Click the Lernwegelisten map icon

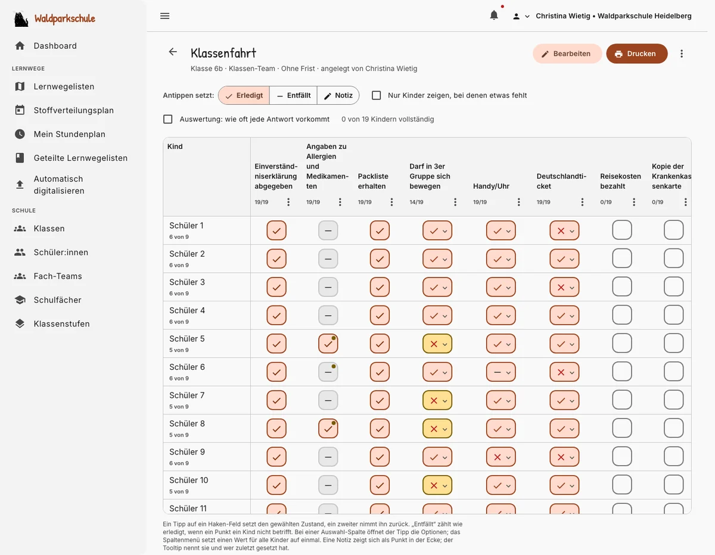pyautogui.click(x=20, y=86)
